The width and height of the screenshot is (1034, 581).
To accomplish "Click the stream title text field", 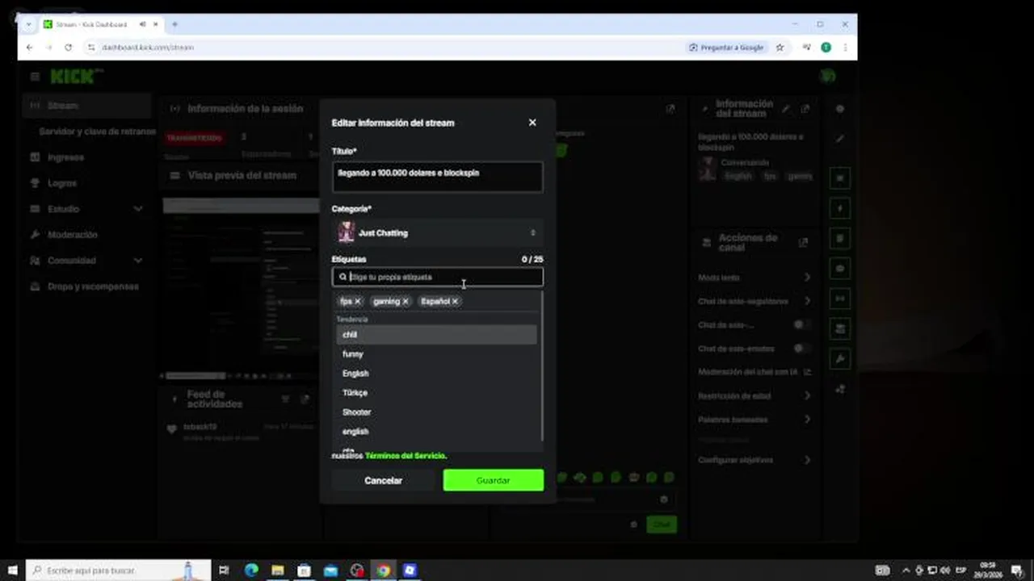I will [x=437, y=177].
